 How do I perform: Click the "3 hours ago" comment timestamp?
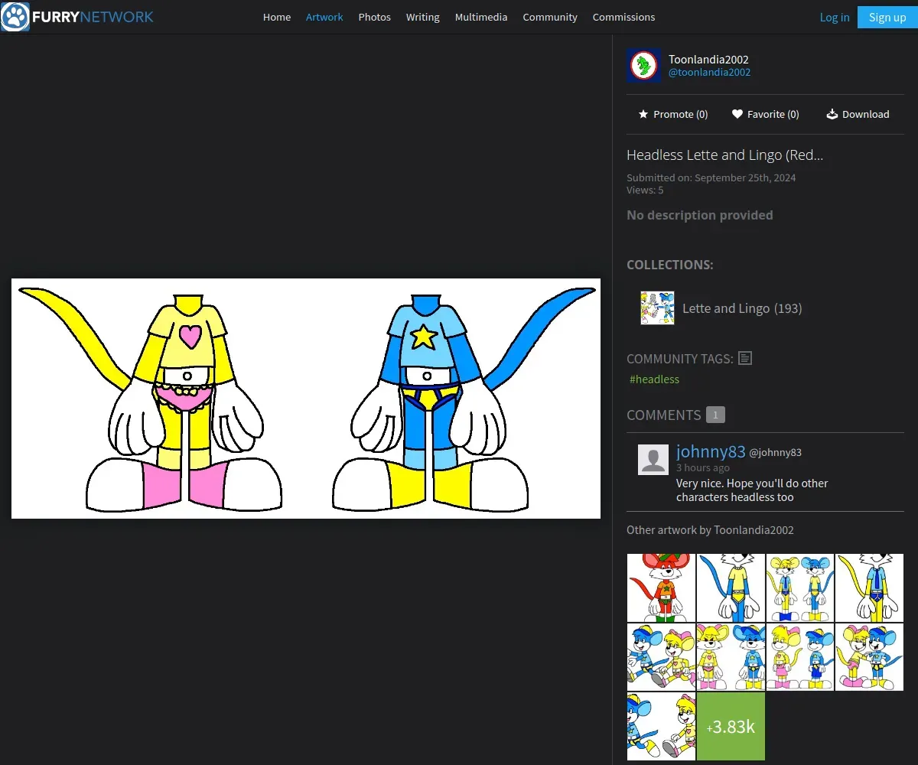coord(702,467)
